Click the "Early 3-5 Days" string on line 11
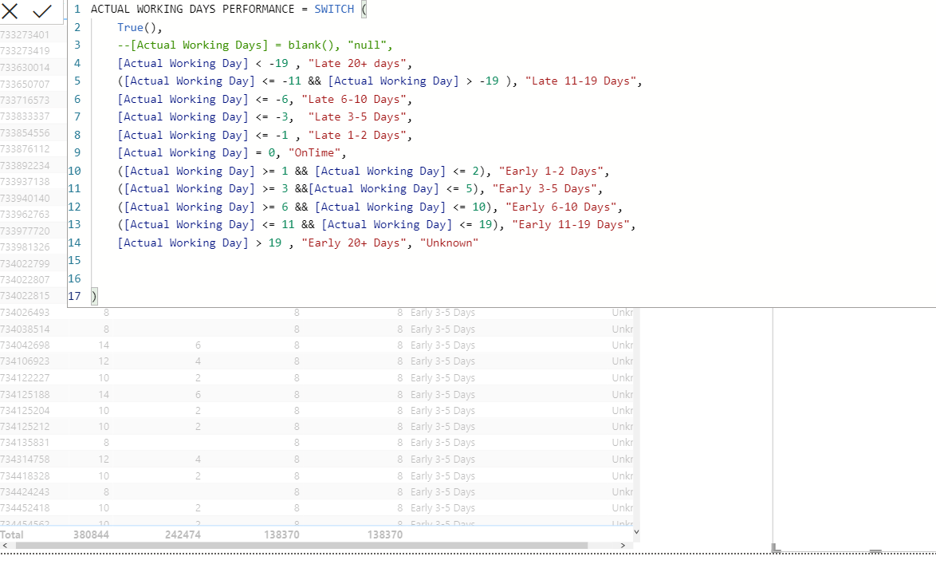936x572 pixels. coord(545,189)
